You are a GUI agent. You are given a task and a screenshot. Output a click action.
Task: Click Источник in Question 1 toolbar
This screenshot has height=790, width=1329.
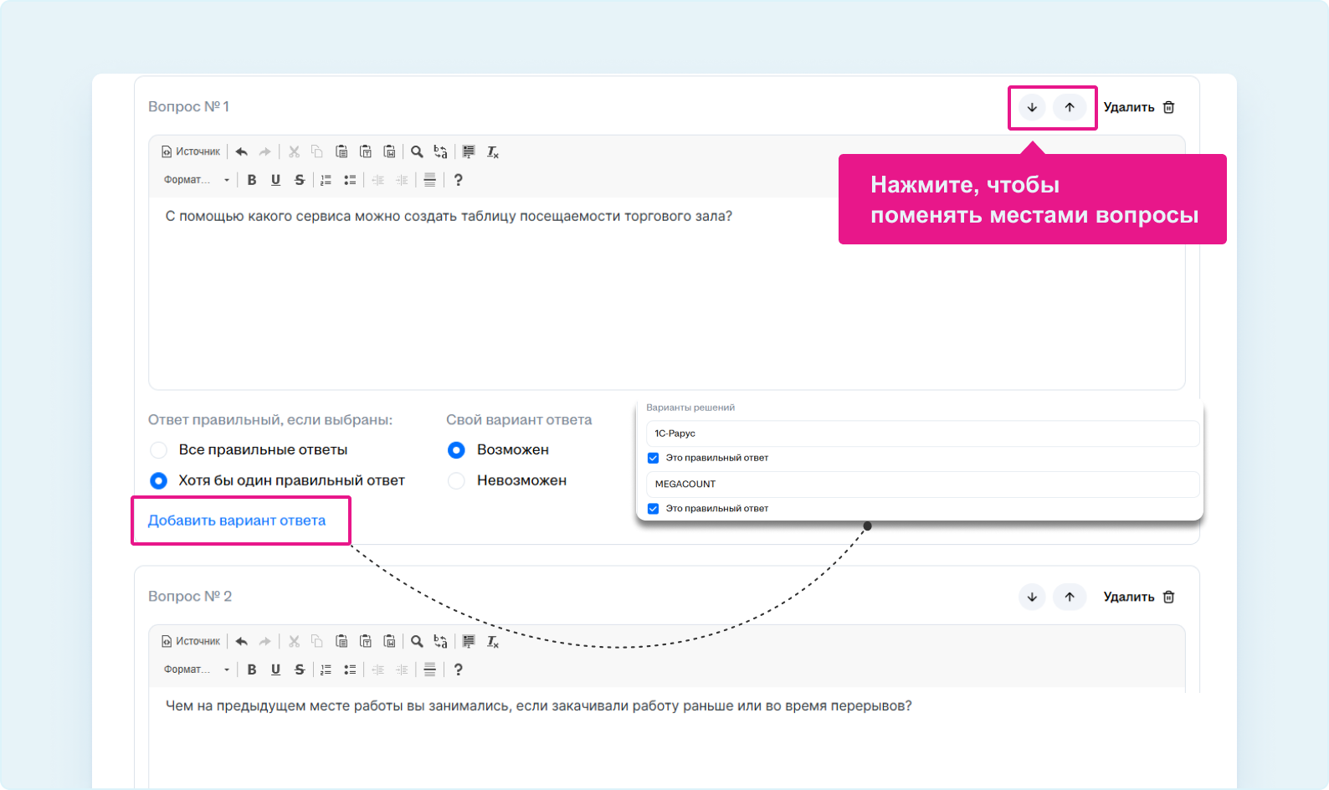tap(191, 151)
